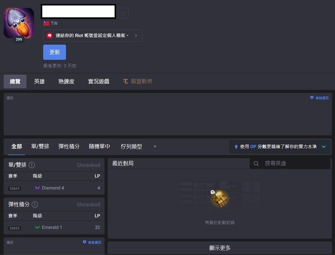335x255 pixels.
Task: Click the squid profile icon avatar
Action: click(x=19, y=23)
